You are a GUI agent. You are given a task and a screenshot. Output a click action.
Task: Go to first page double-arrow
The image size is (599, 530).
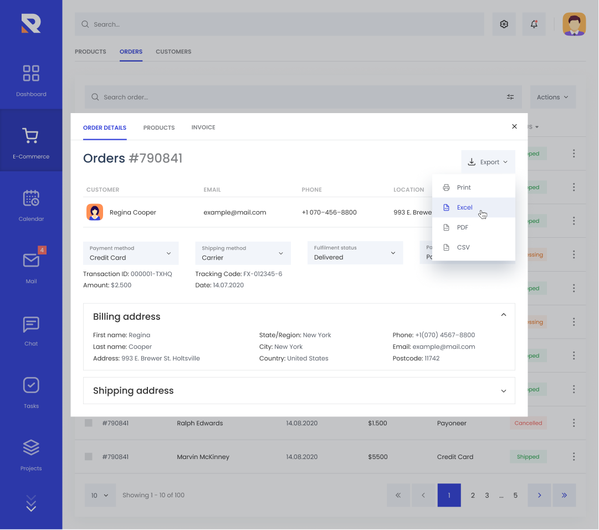coord(398,495)
